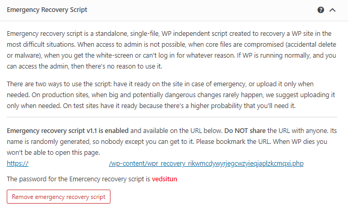Click the bold 'Do NOT share' text
This screenshot has height=214, width=348.
245,131
